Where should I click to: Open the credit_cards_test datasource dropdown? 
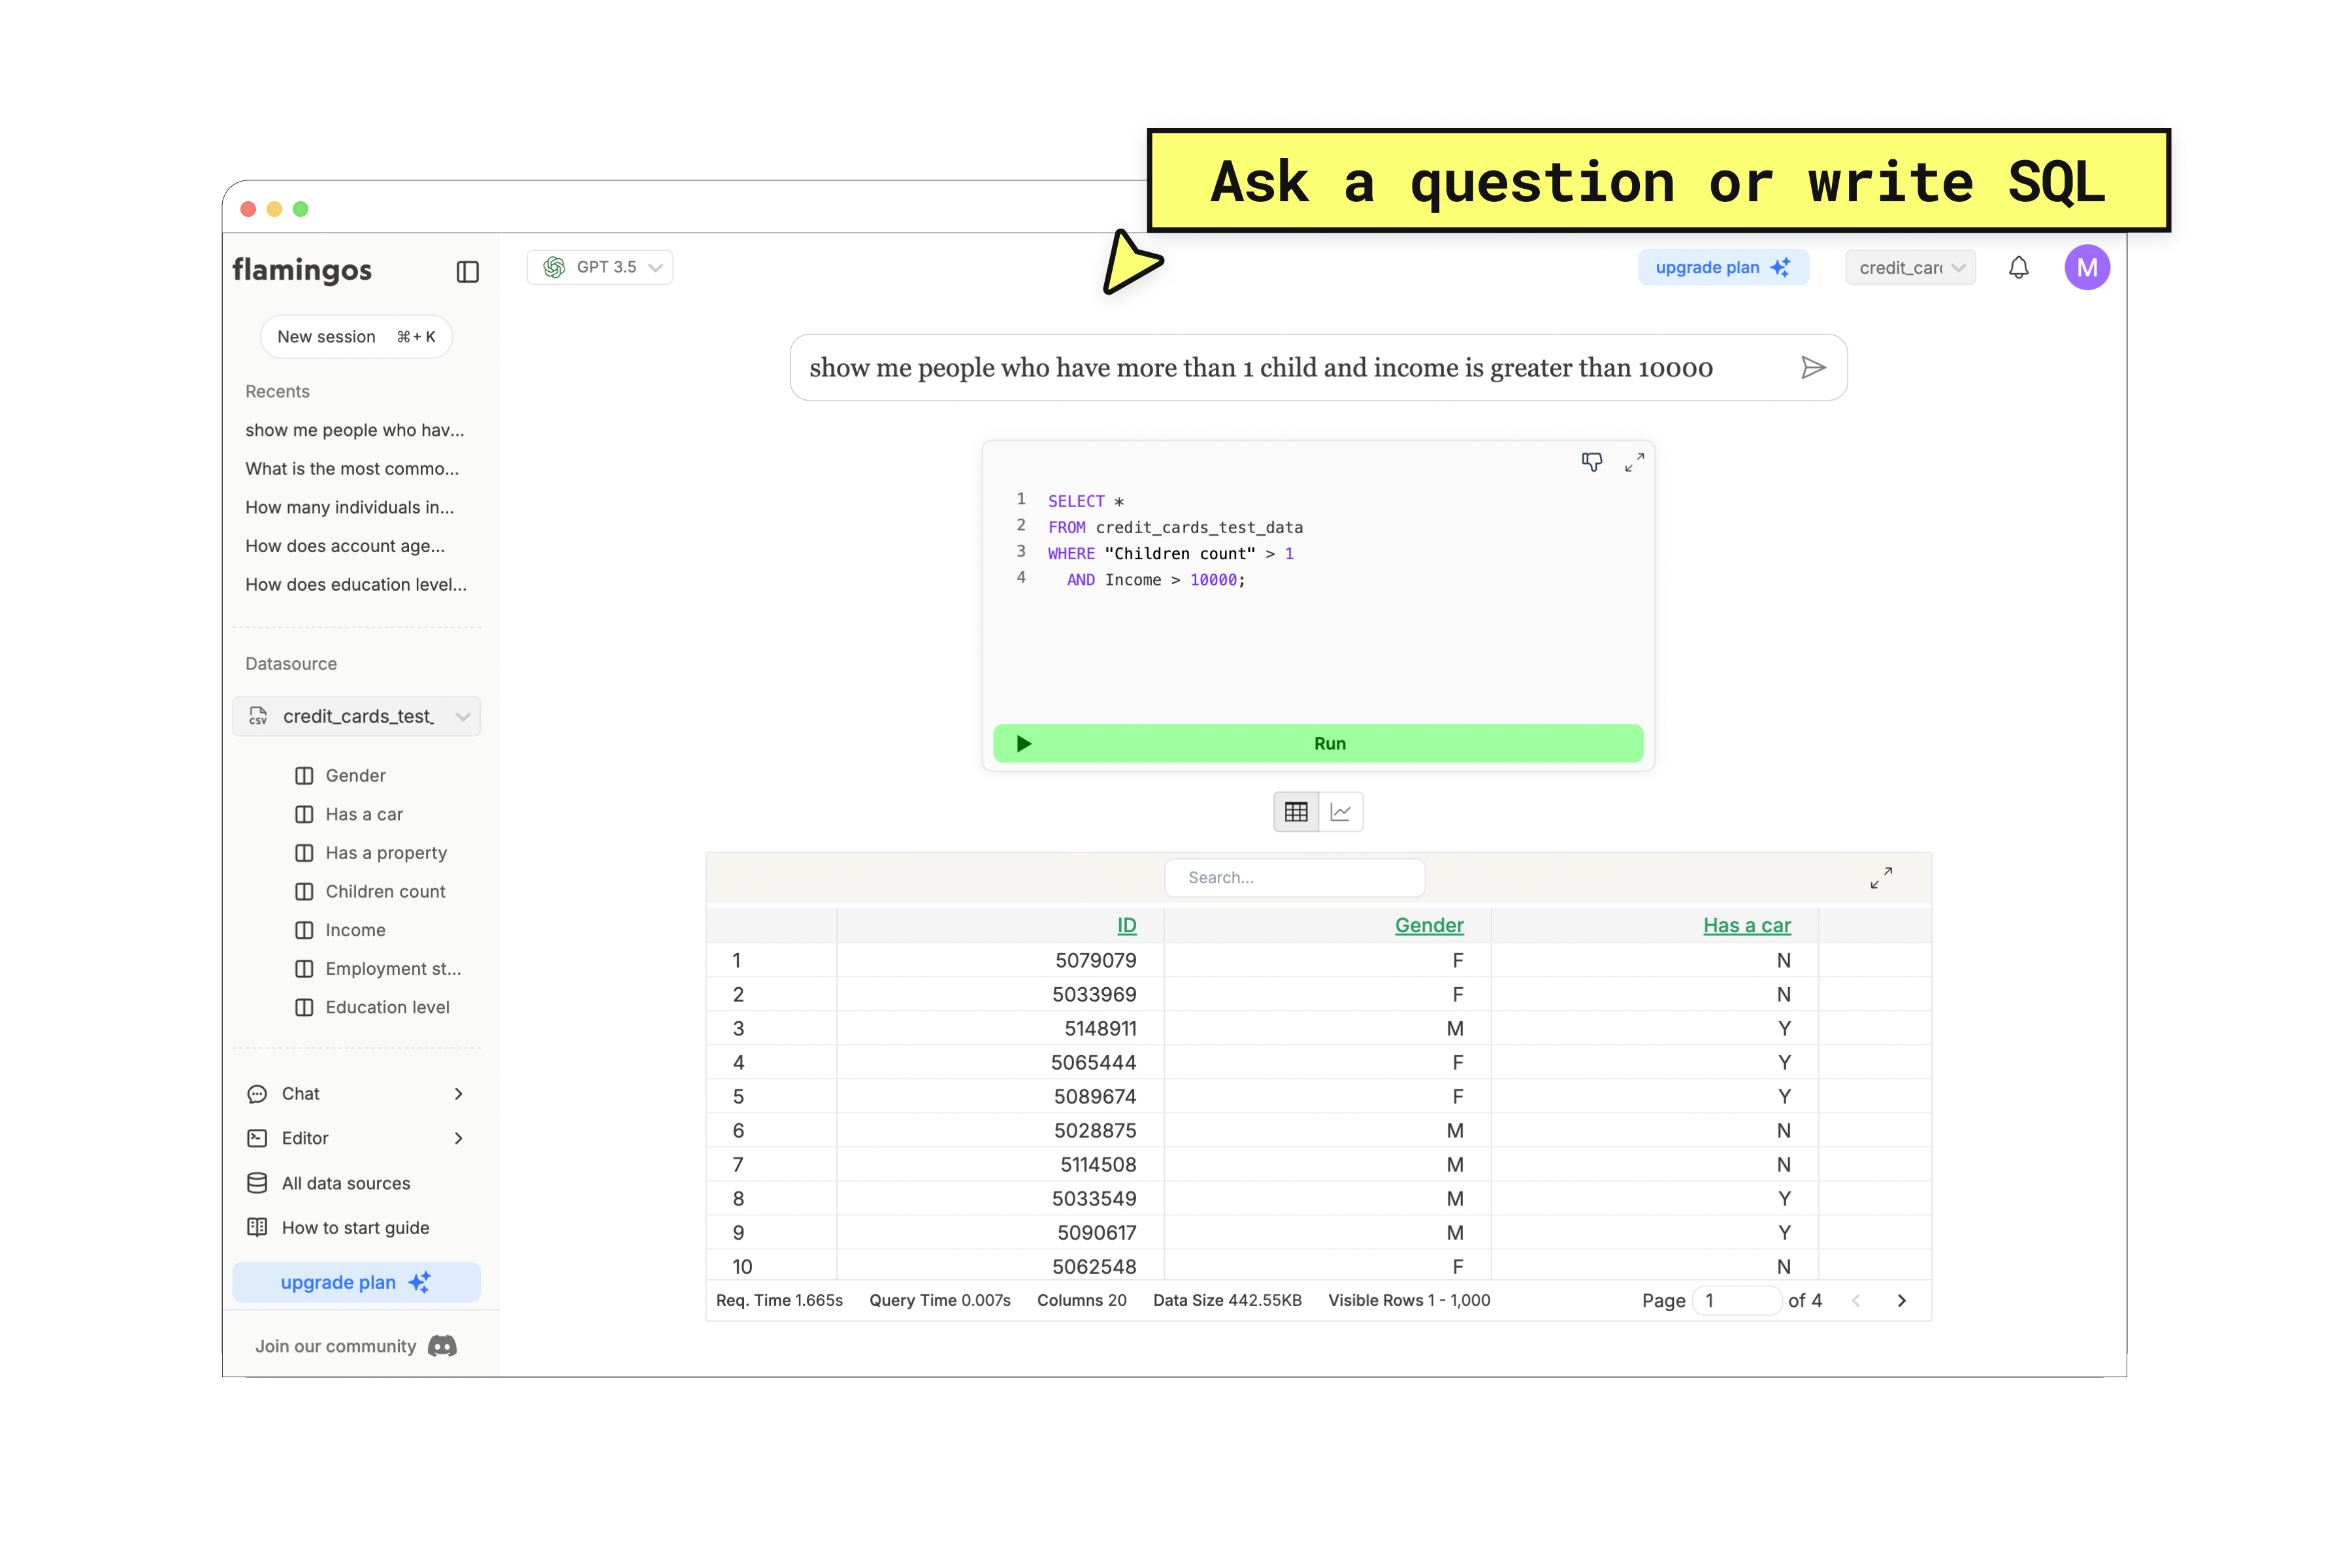[357, 716]
